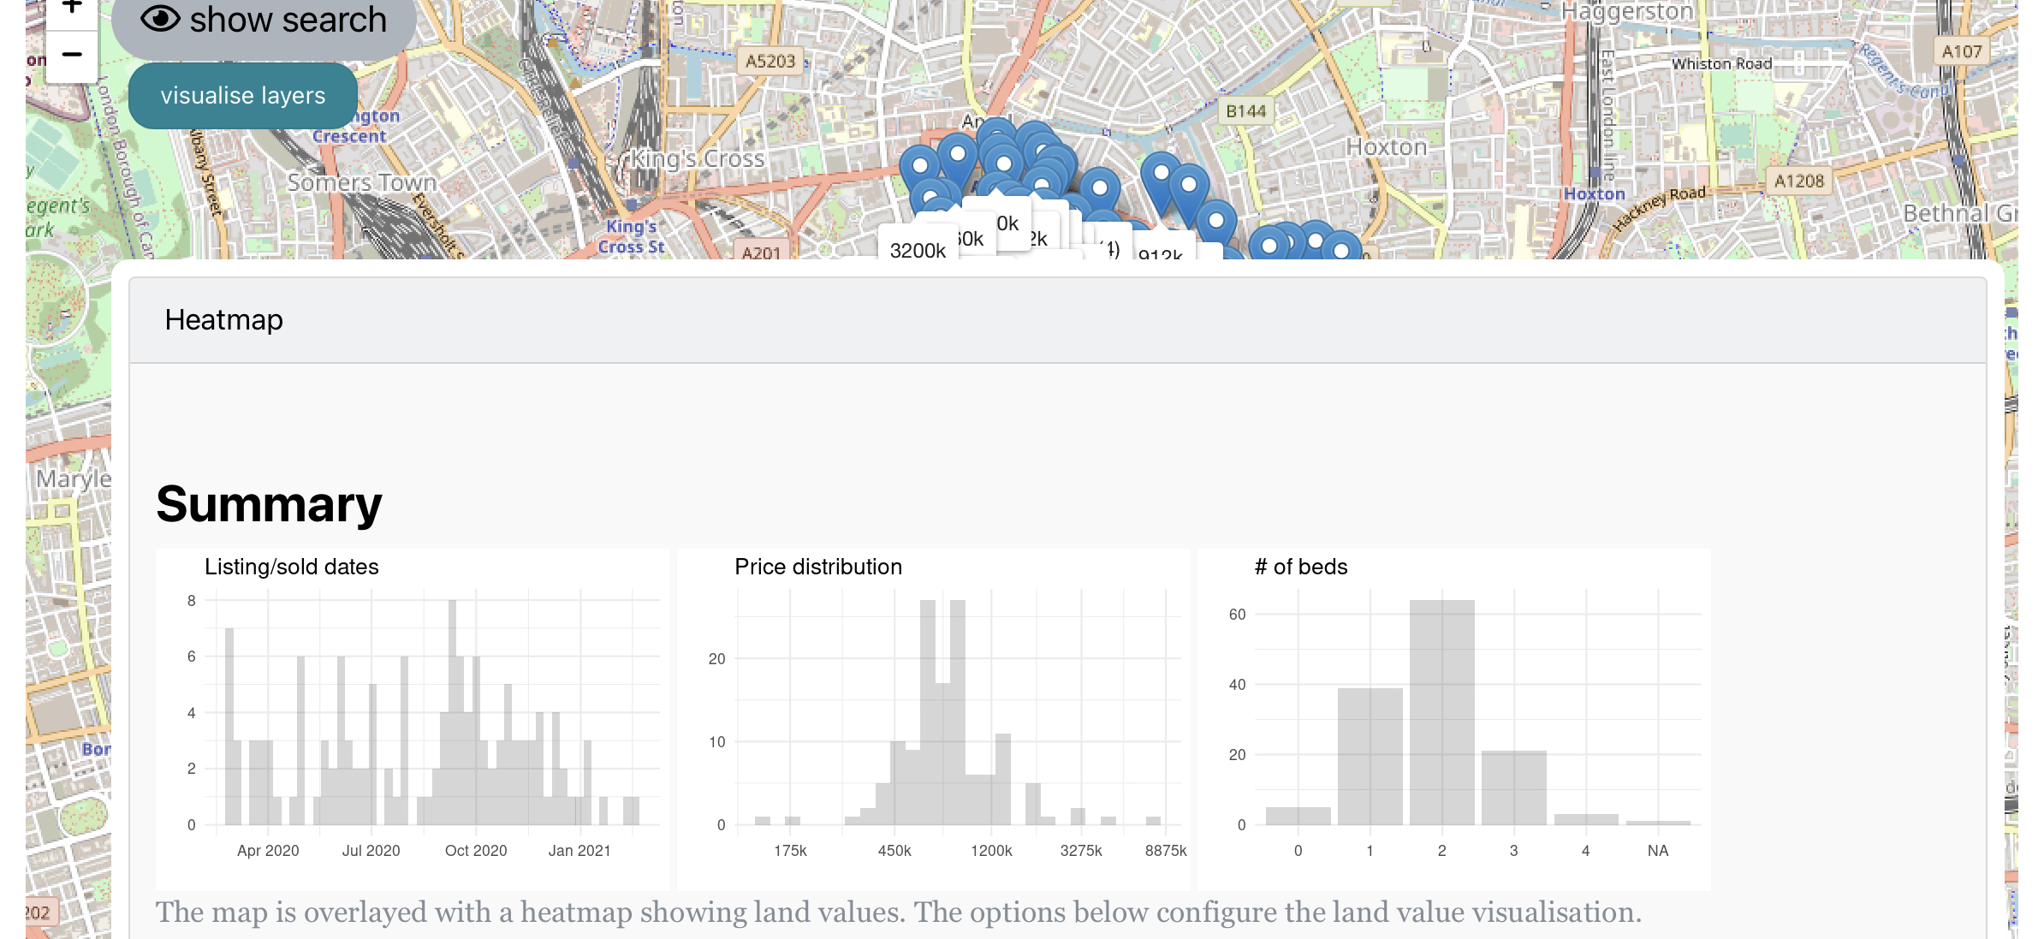Click the leftmost blue map marker
Viewport: 2044px width, 939px height.
point(920,167)
